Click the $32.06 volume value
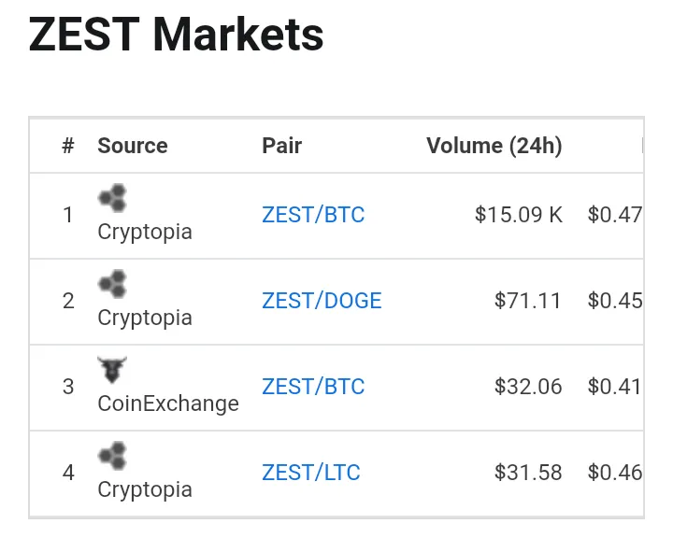The image size is (673, 538). pos(528,386)
